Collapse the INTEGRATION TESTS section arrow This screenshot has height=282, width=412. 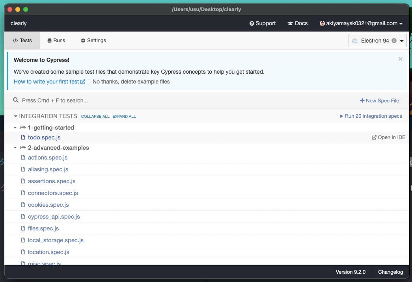coord(15,116)
